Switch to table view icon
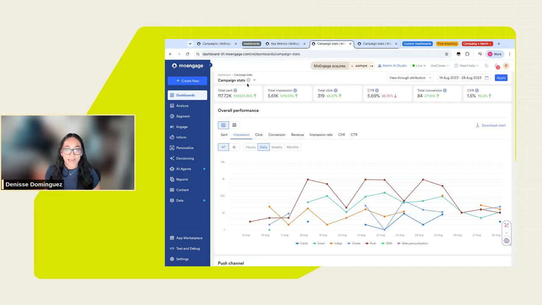This screenshot has height=305, width=542. (234, 125)
